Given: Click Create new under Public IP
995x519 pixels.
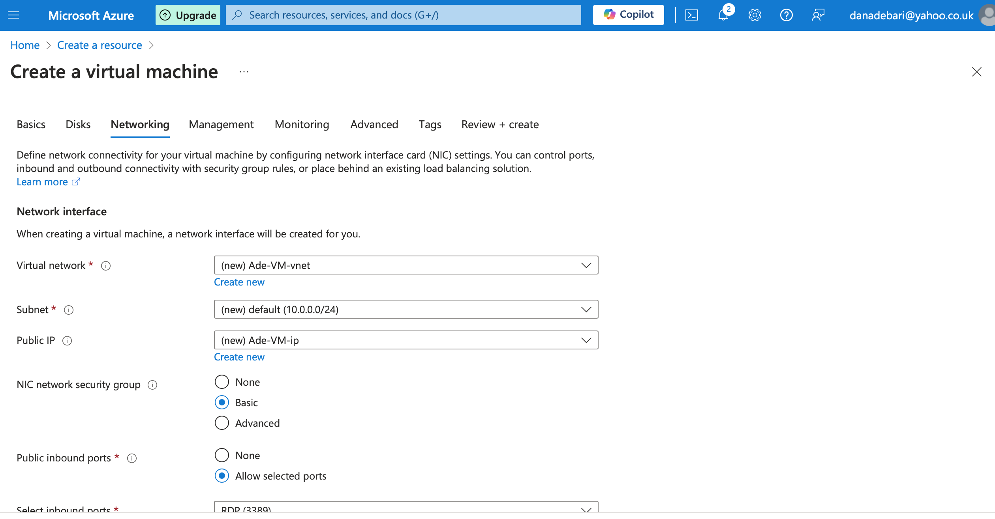Looking at the screenshot, I should point(239,357).
